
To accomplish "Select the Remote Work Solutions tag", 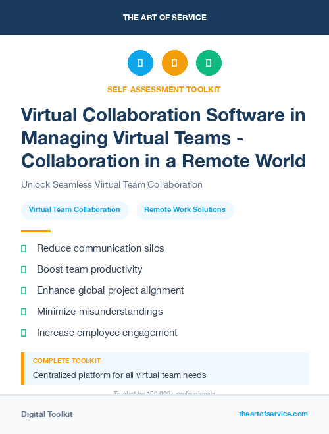I will click(185, 210).
